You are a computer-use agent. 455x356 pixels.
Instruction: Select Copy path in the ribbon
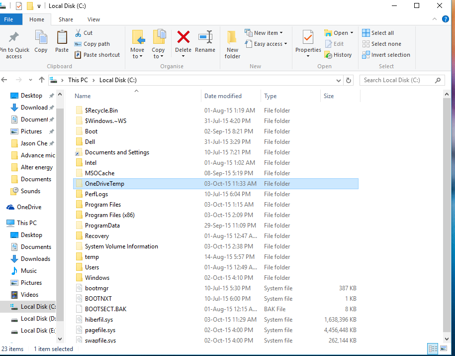pyautogui.click(x=92, y=44)
